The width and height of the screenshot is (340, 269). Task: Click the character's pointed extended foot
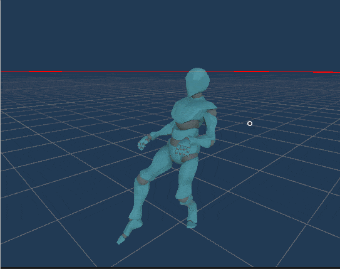pyautogui.click(x=129, y=231)
